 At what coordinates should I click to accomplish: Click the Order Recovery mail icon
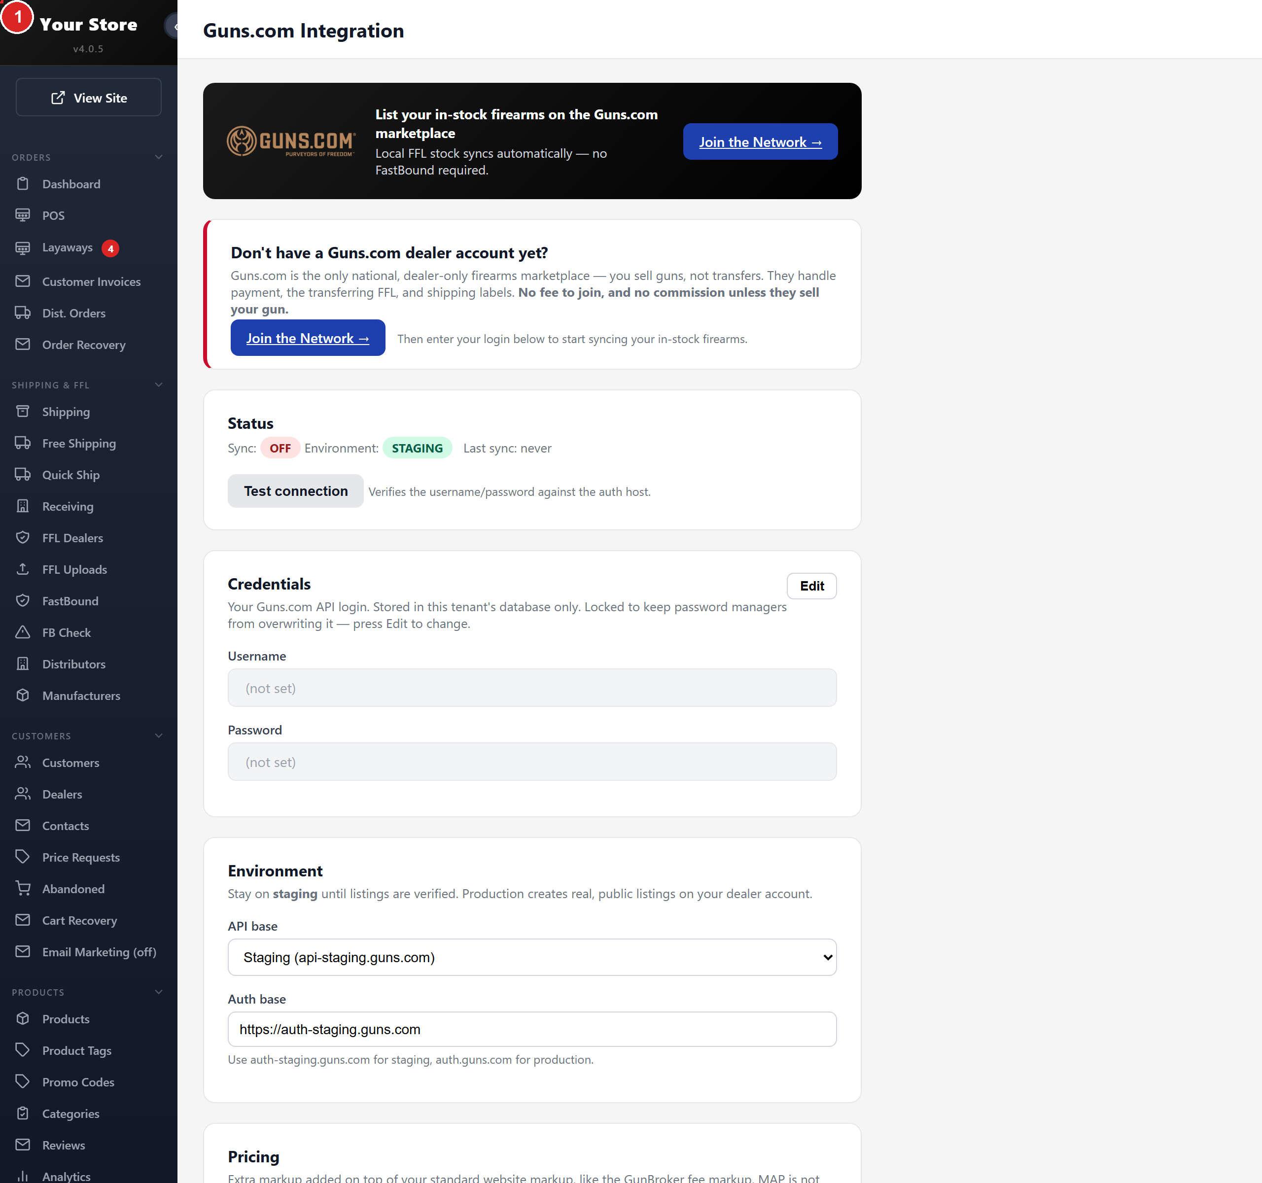23,344
